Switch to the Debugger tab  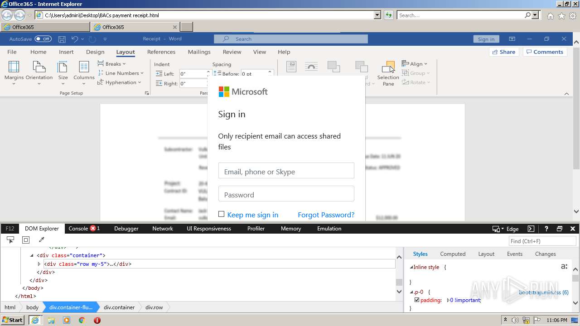click(x=126, y=229)
